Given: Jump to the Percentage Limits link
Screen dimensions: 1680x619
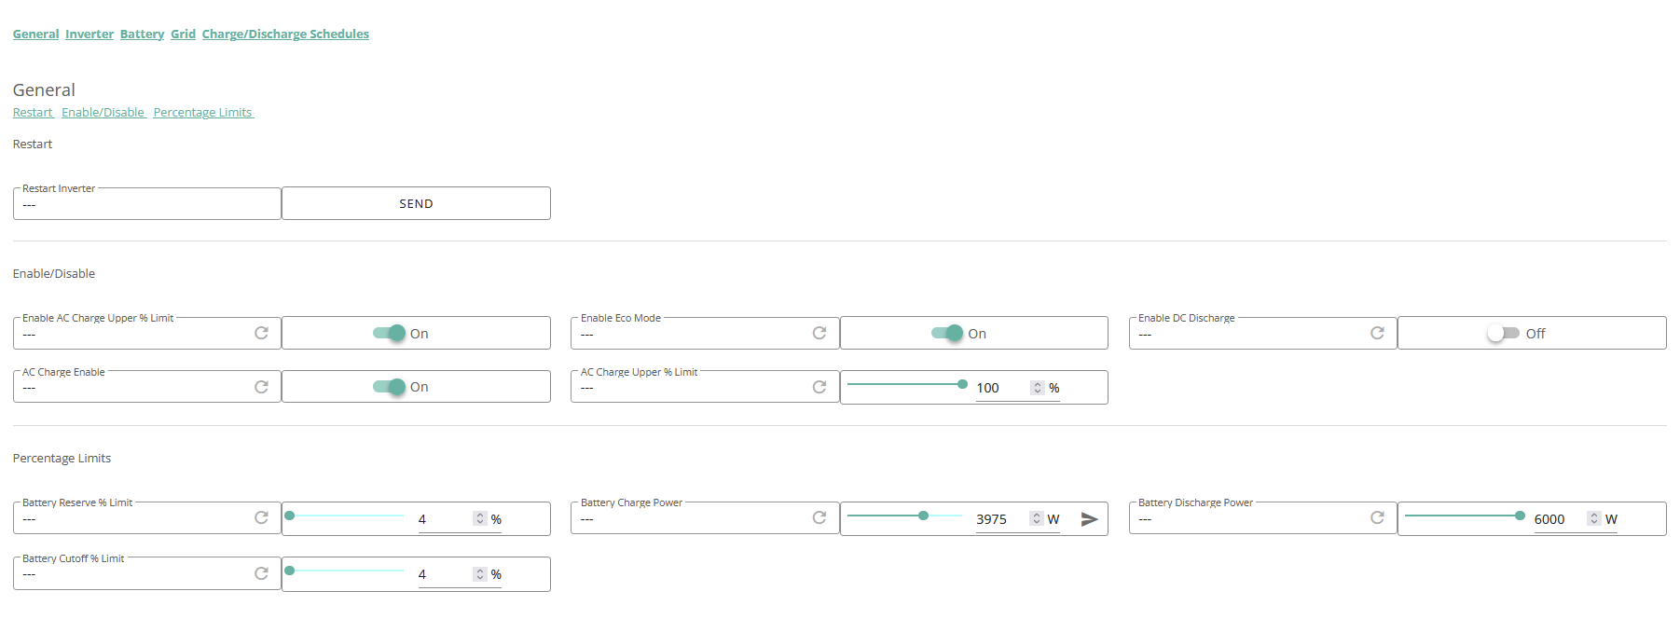Looking at the screenshot, I should pyautogui.click(x=203, y=113).
